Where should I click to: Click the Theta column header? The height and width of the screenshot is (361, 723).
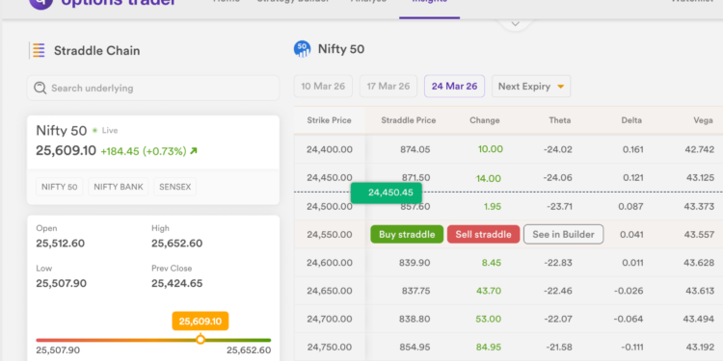[560, 120]
